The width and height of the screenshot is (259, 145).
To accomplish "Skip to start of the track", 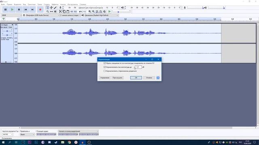I will point(25,10).
